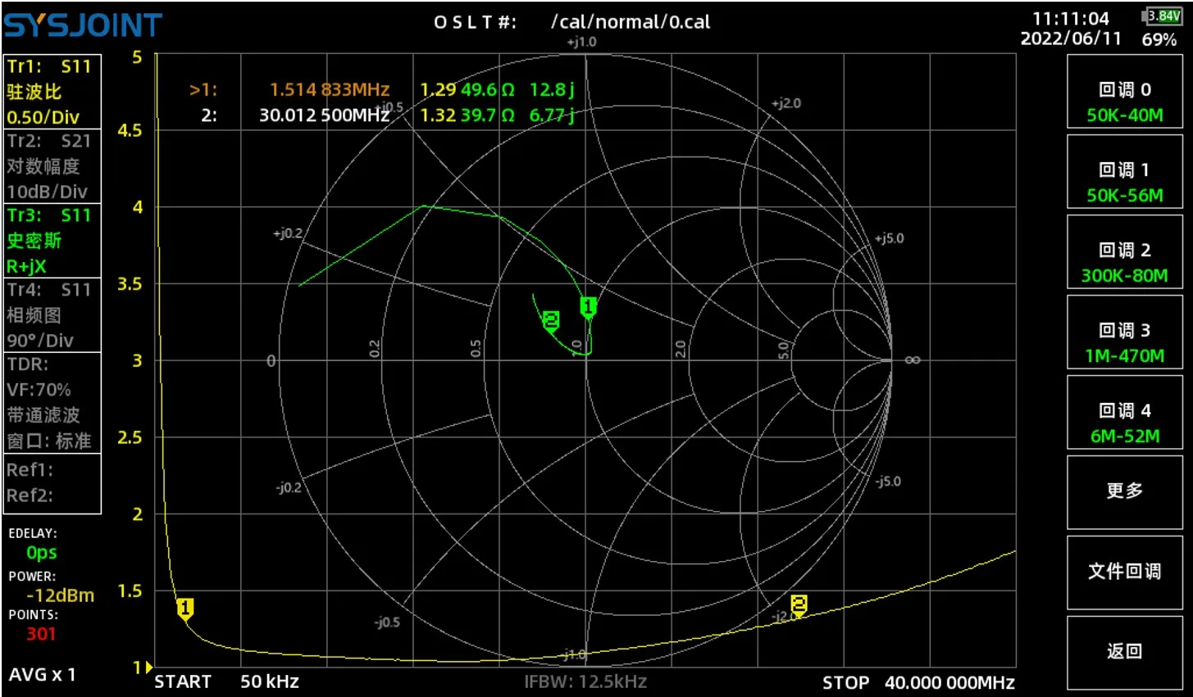Screen dimensions: 1193x697
Task: Click the VF:70% velocity factor setting
Action: (x=39, y=390)
